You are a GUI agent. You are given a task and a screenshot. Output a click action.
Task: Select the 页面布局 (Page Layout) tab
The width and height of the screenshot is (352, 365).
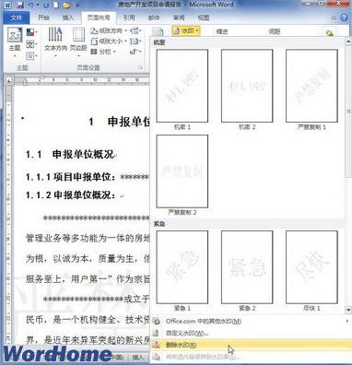[x=99, y=18]
